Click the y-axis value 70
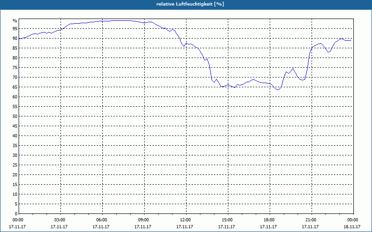This screenshot has height=232, width=372. click(15, 77)
